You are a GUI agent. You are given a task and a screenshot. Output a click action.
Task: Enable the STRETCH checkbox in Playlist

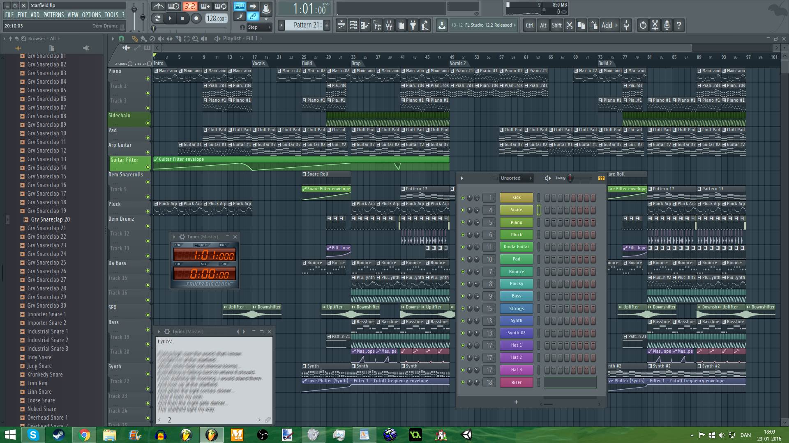click(149, 64)
